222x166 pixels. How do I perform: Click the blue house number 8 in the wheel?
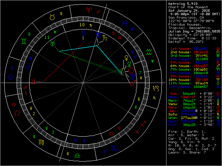tap(132, 52)
